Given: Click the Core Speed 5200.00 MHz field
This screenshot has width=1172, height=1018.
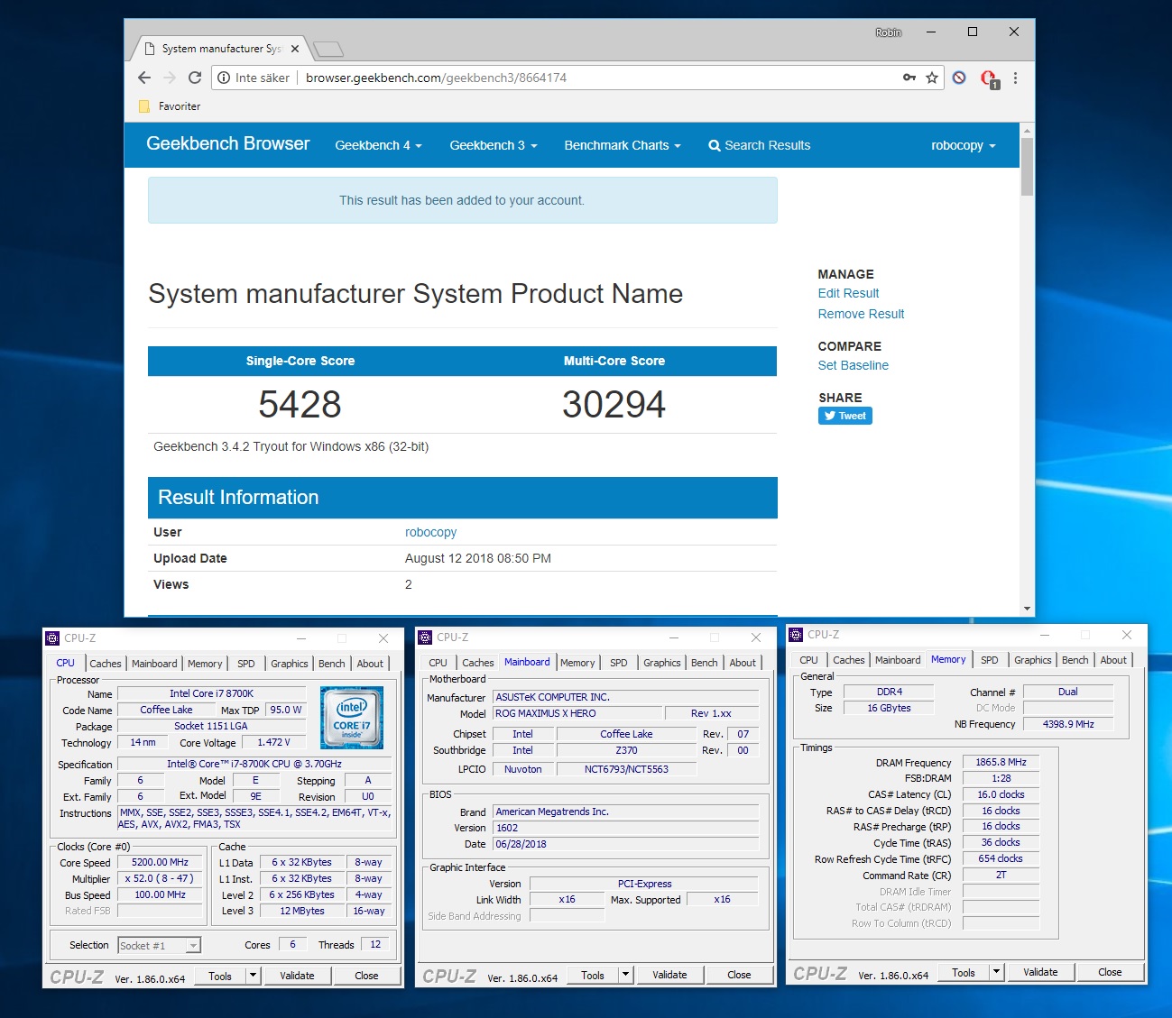Looking at the screenshot, I should (x=160, y=862).
